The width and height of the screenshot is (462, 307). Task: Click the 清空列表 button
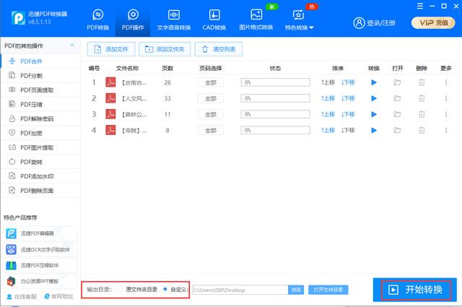click(219, 49)
